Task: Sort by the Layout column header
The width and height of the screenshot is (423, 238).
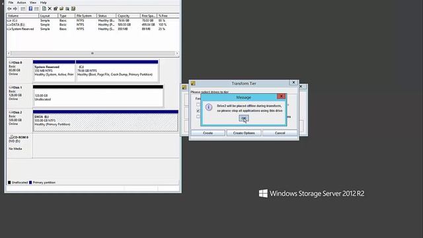Action: (48, 16)
